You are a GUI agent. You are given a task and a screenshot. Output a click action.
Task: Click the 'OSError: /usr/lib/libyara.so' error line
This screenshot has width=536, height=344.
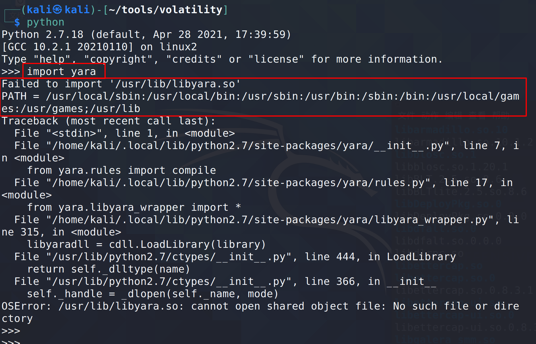coord(260,306)
